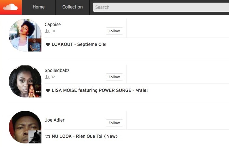Open LISA MOISE featuring POWER SURGE track
The image size is (229, 147).
100,90
